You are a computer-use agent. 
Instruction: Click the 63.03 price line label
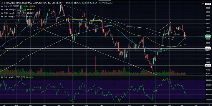208,4
